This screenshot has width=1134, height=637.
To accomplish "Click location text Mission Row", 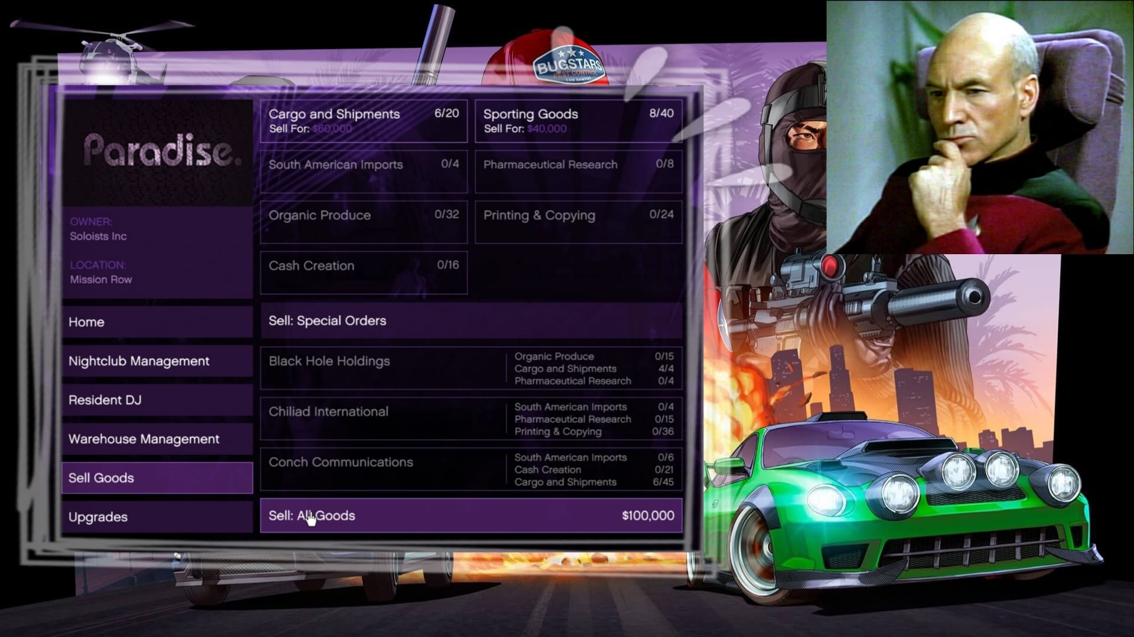I will click(101, 280).
